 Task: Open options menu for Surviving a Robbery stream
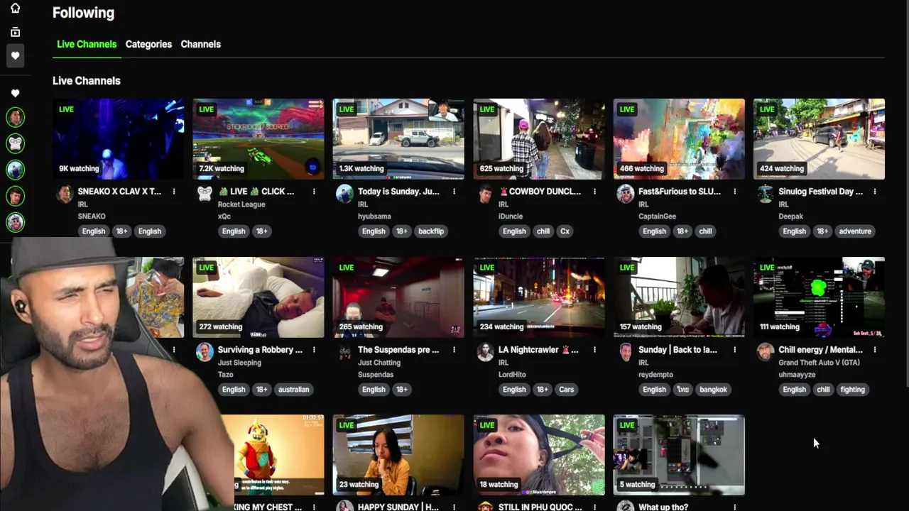(314, 350)
